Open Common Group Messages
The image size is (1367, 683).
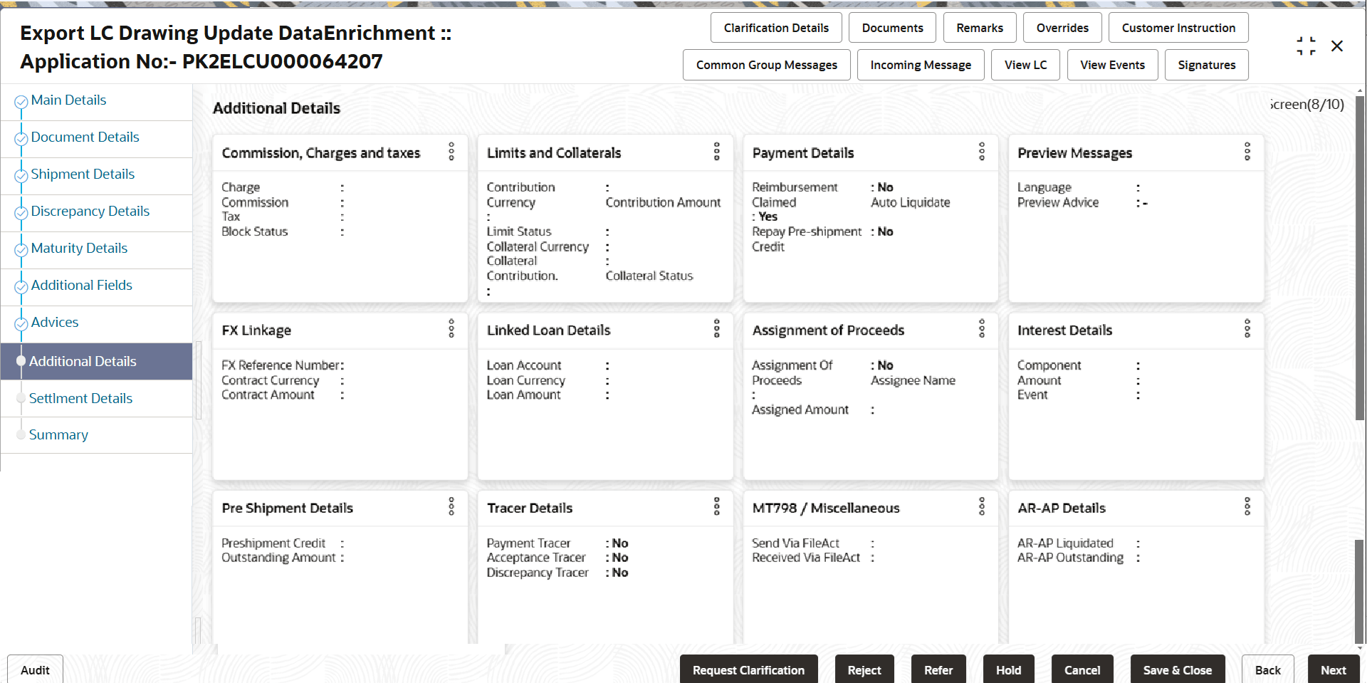767,65
